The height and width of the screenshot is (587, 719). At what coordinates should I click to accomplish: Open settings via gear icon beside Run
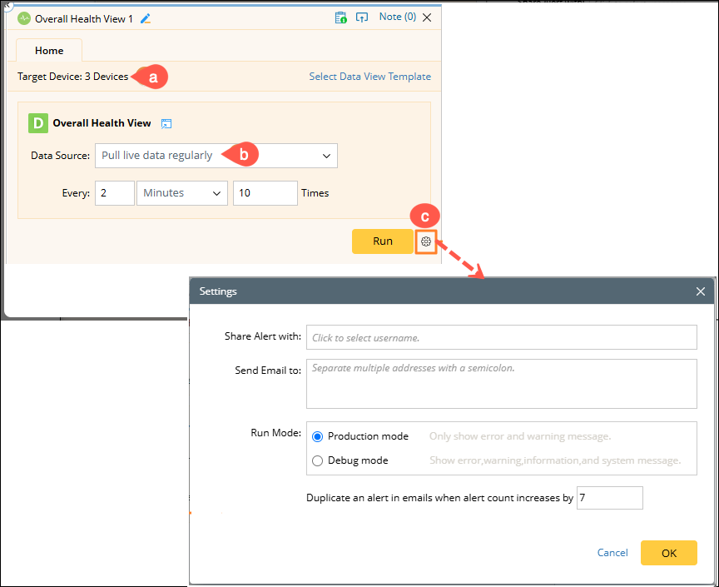tap(426, 241)
